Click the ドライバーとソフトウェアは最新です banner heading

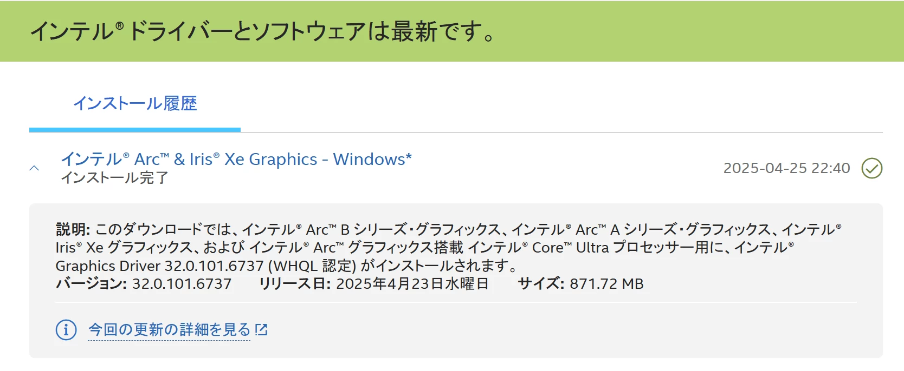(262, 31)
